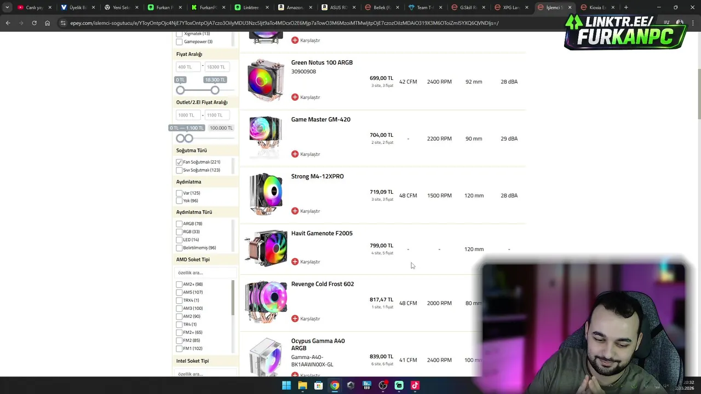Check Sıvı Soğutmalı (123) filter

tap(179, 170)
